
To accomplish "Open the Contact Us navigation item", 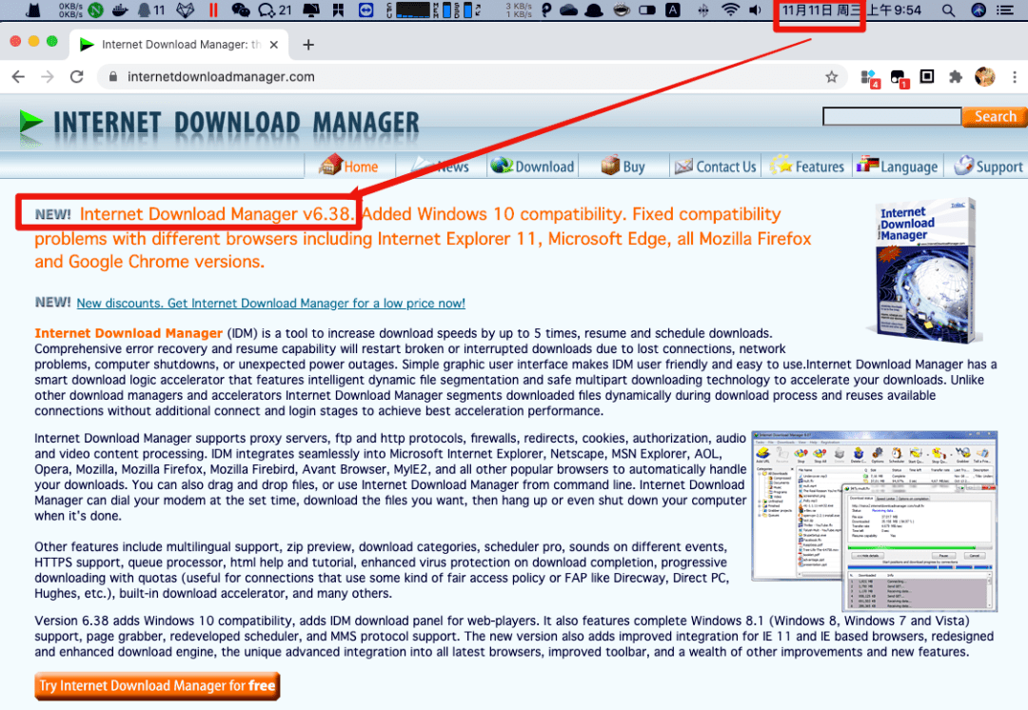I will click(715, 166).
